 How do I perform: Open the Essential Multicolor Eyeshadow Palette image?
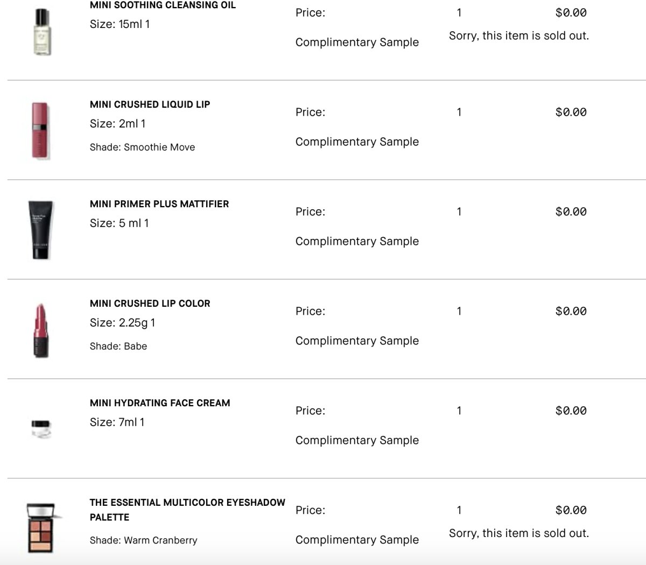(x=41, y=528)
